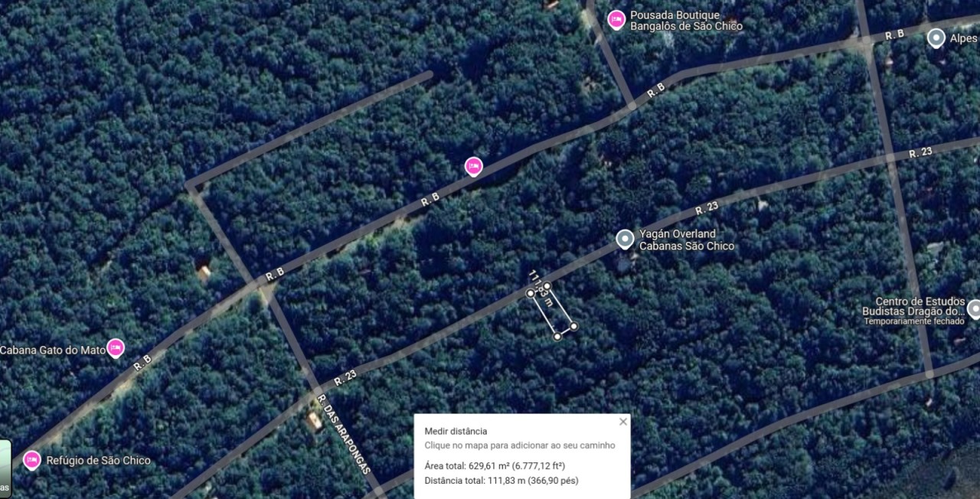
Task: Open the Pousada Boutique Bangalôs de São Chico label
Action: tap(686, 21)
